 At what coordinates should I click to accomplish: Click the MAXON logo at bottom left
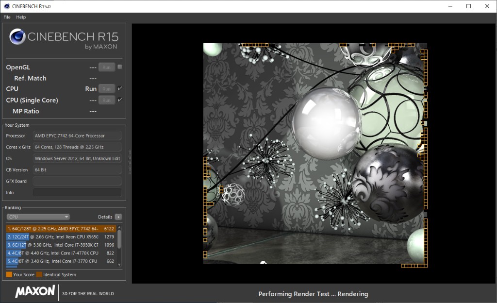point(35,292)
